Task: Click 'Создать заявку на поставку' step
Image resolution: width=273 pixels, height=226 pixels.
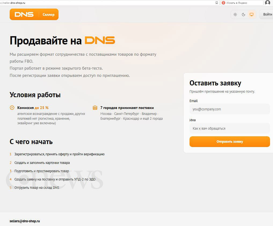Action: coord(55,179)
